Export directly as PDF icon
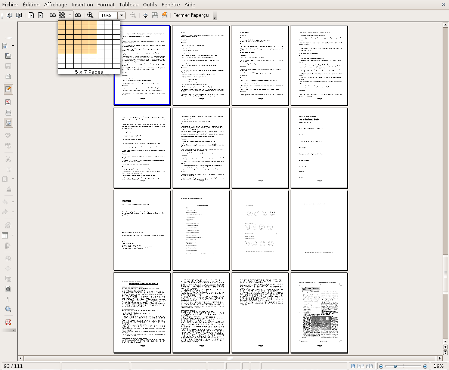This screenshot has height=370, width=449. pyautogui.click(x=8, y=102)
